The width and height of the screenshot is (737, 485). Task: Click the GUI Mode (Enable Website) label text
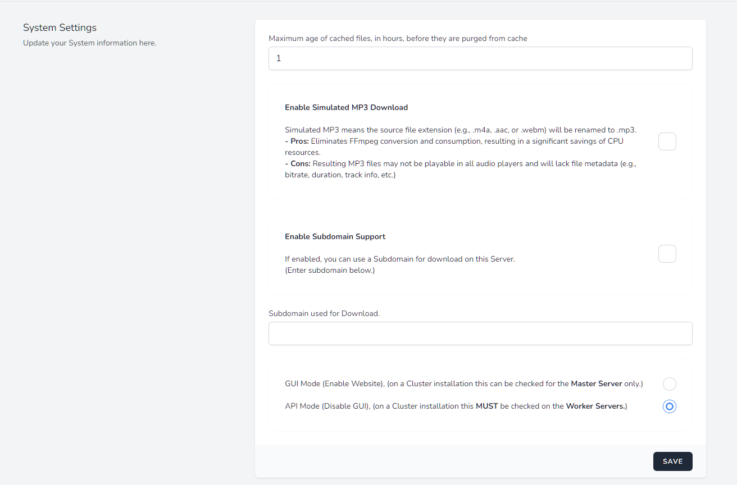pyautogui.click(x=463, y=384)
